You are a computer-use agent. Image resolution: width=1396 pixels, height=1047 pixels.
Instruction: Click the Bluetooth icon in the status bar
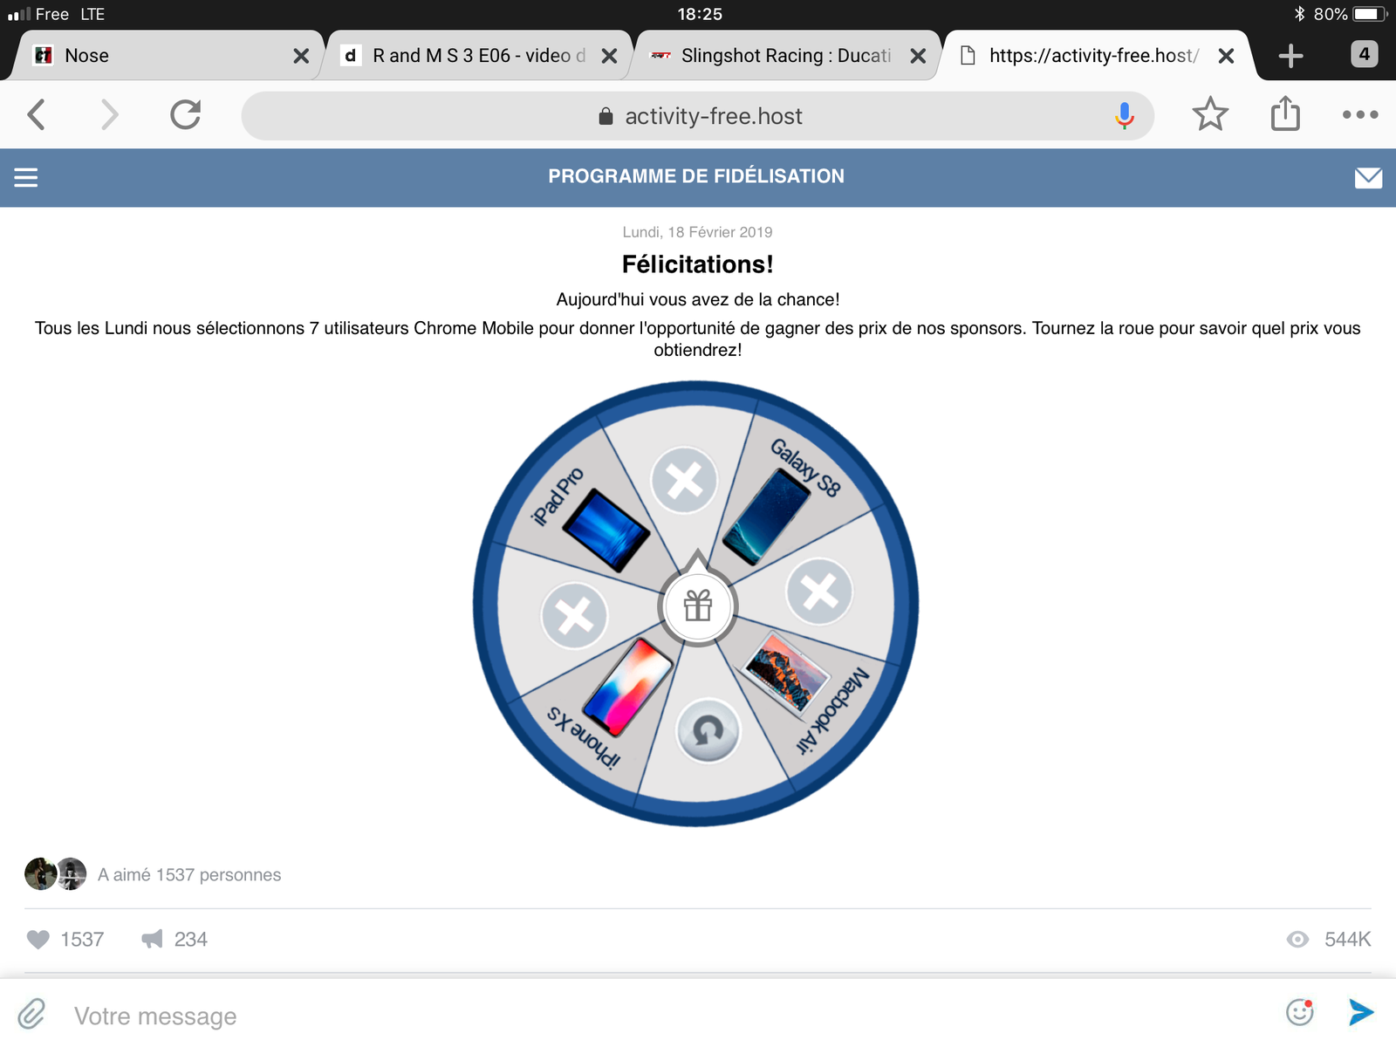pyautogui.click(x=1299, y=14)
